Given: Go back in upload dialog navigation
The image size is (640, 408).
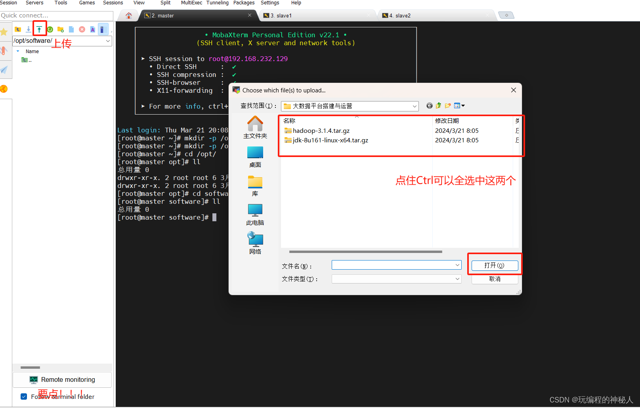Looking at the screenshot, I should coord(429,105).
